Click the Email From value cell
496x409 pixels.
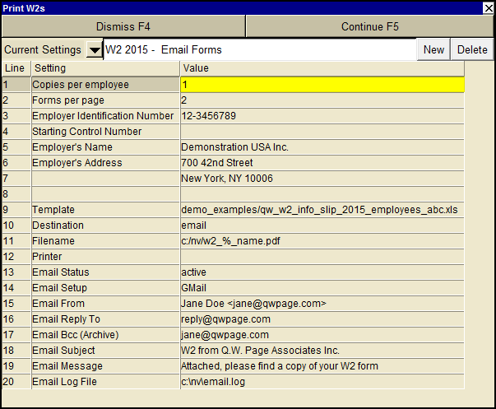pos(322,304)
